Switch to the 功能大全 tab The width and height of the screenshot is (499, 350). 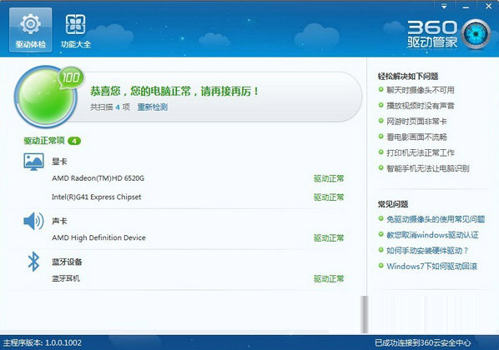pyautogui.click(x=76, y=31)
